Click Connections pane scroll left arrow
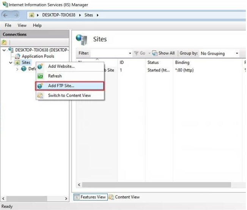Image resolution: width=247 pixels, height=210 pixels. click(x=3, y=199)
